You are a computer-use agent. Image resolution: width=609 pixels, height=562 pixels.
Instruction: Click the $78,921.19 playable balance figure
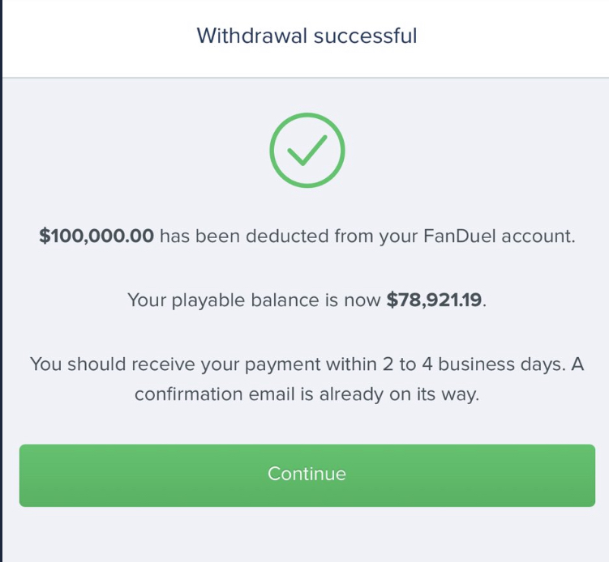click(x=435, y=300)
